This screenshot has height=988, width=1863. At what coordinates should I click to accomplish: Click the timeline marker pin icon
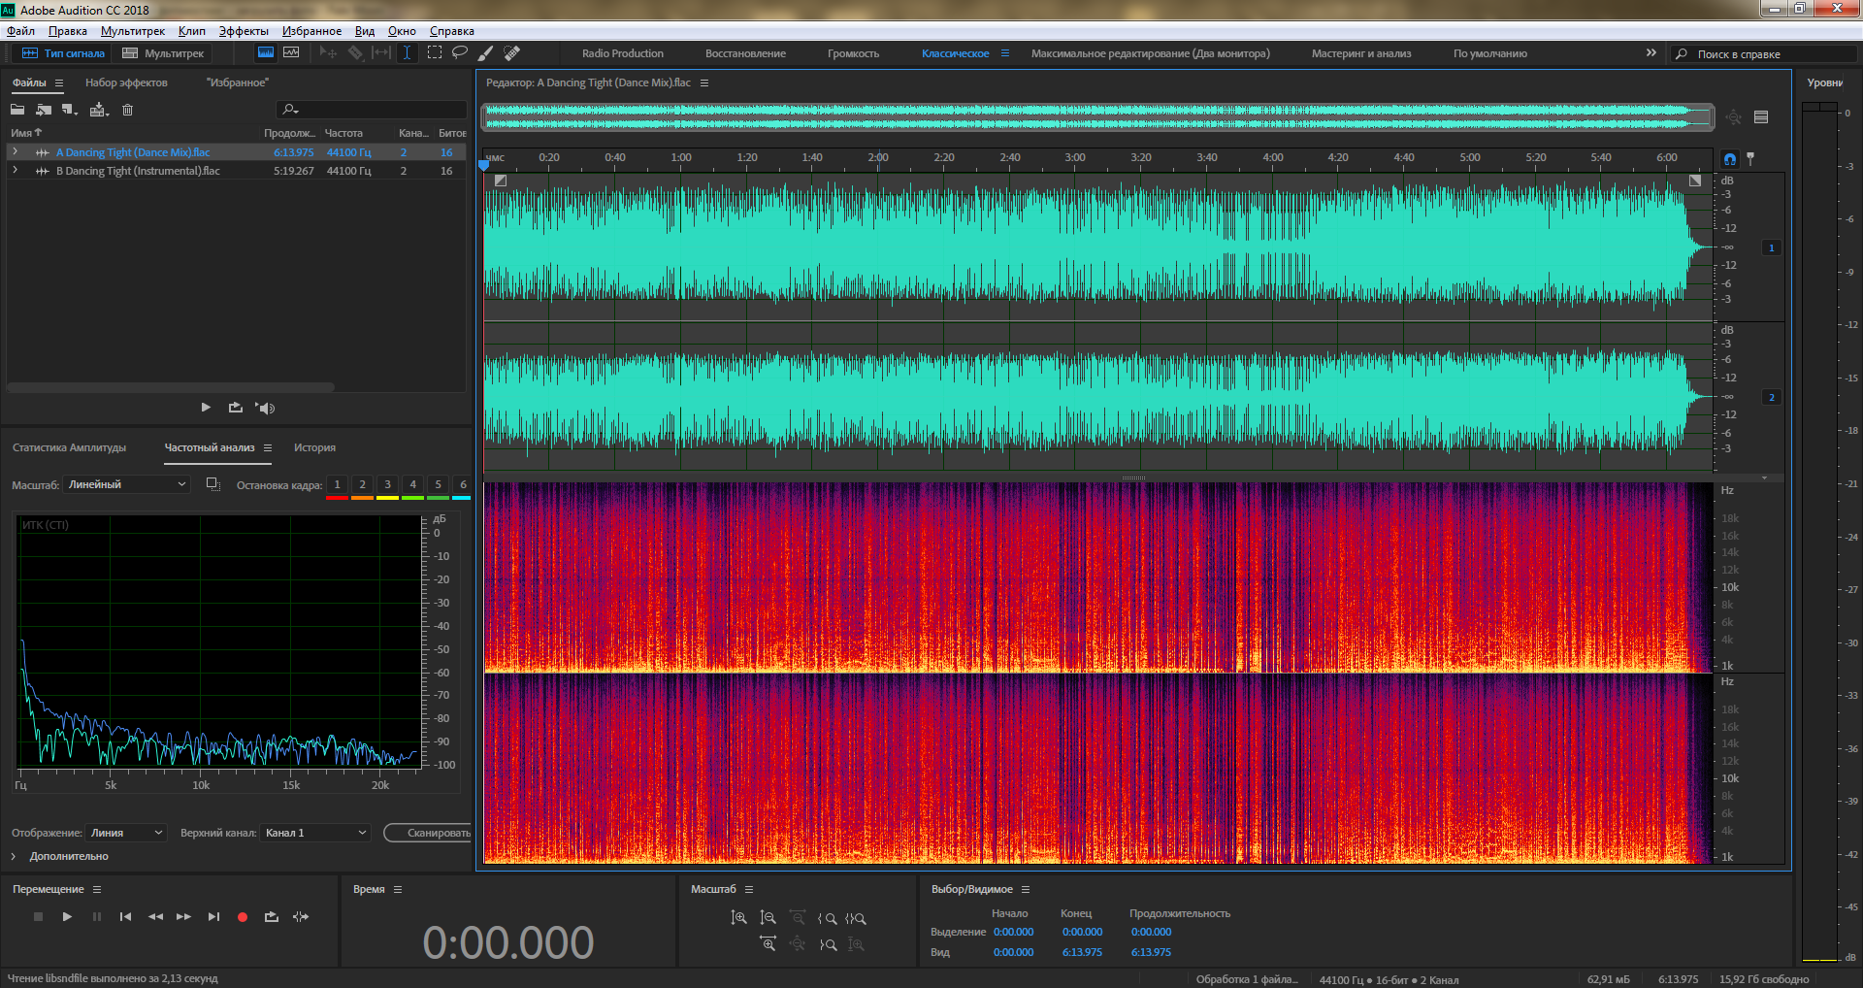click(1750, 158)
